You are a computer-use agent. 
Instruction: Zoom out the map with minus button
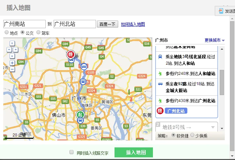click(x=12, y=69)
